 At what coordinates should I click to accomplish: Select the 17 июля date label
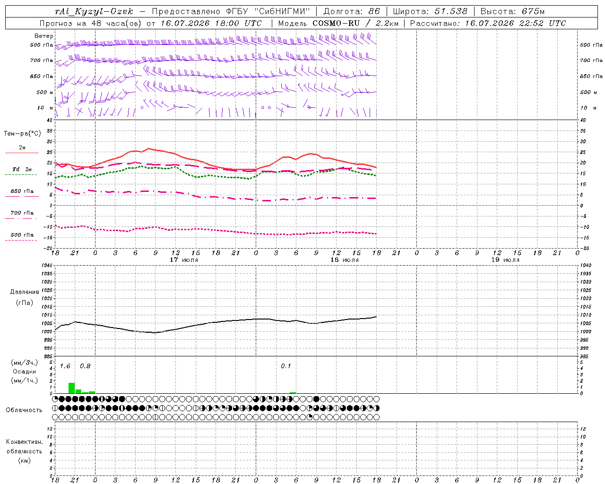coord(184,260)
